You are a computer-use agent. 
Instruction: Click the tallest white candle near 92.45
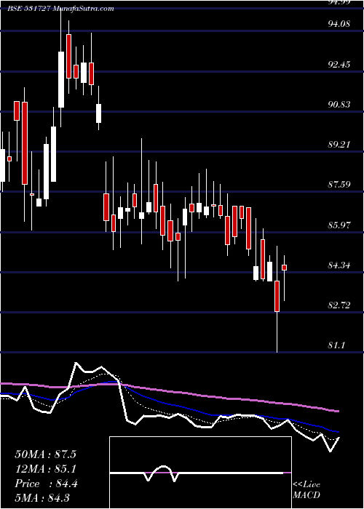tap(61, 79)
